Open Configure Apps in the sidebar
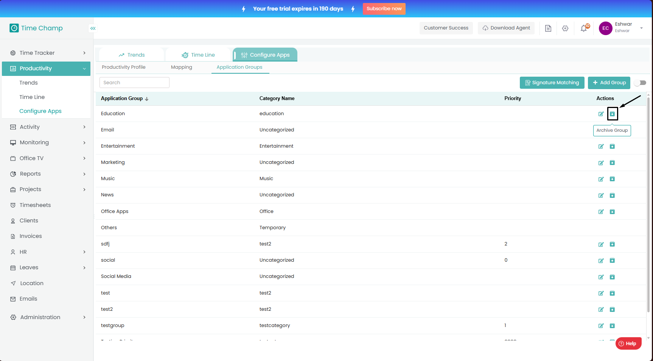Image resolution: width=653 pixels, height=361 pixels. coord(40,111)
